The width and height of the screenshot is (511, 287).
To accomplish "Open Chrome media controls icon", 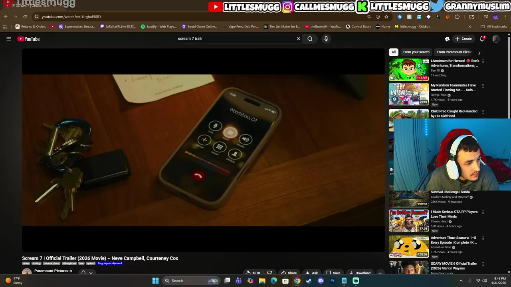I will 485,17.
